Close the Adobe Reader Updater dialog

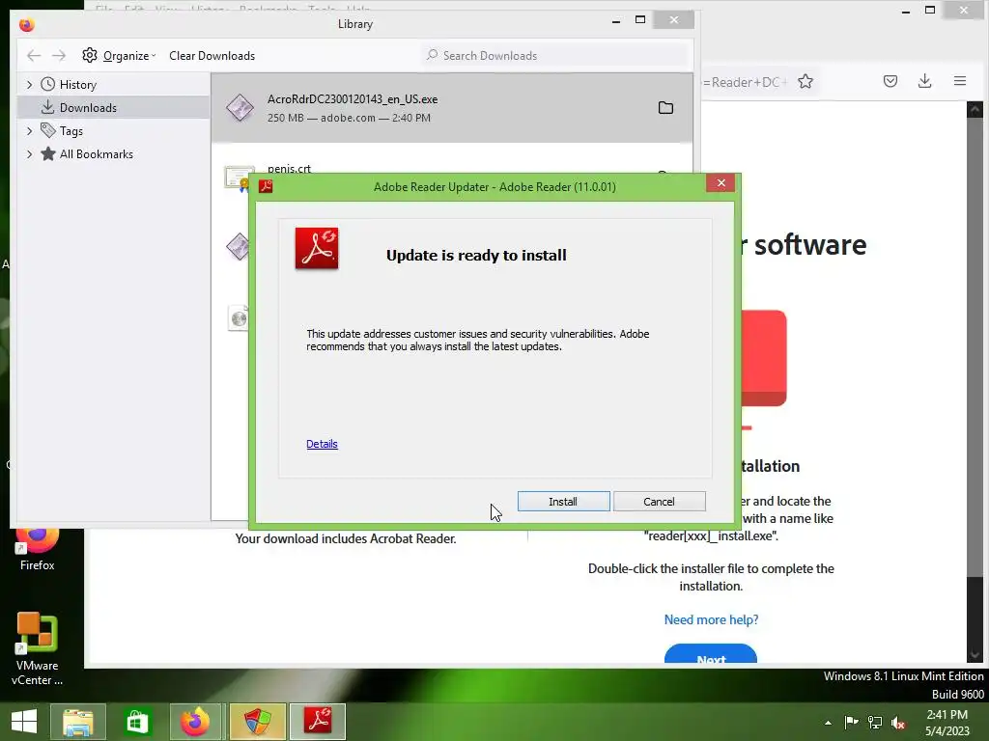pyautogui.click(x=721, y=182)
